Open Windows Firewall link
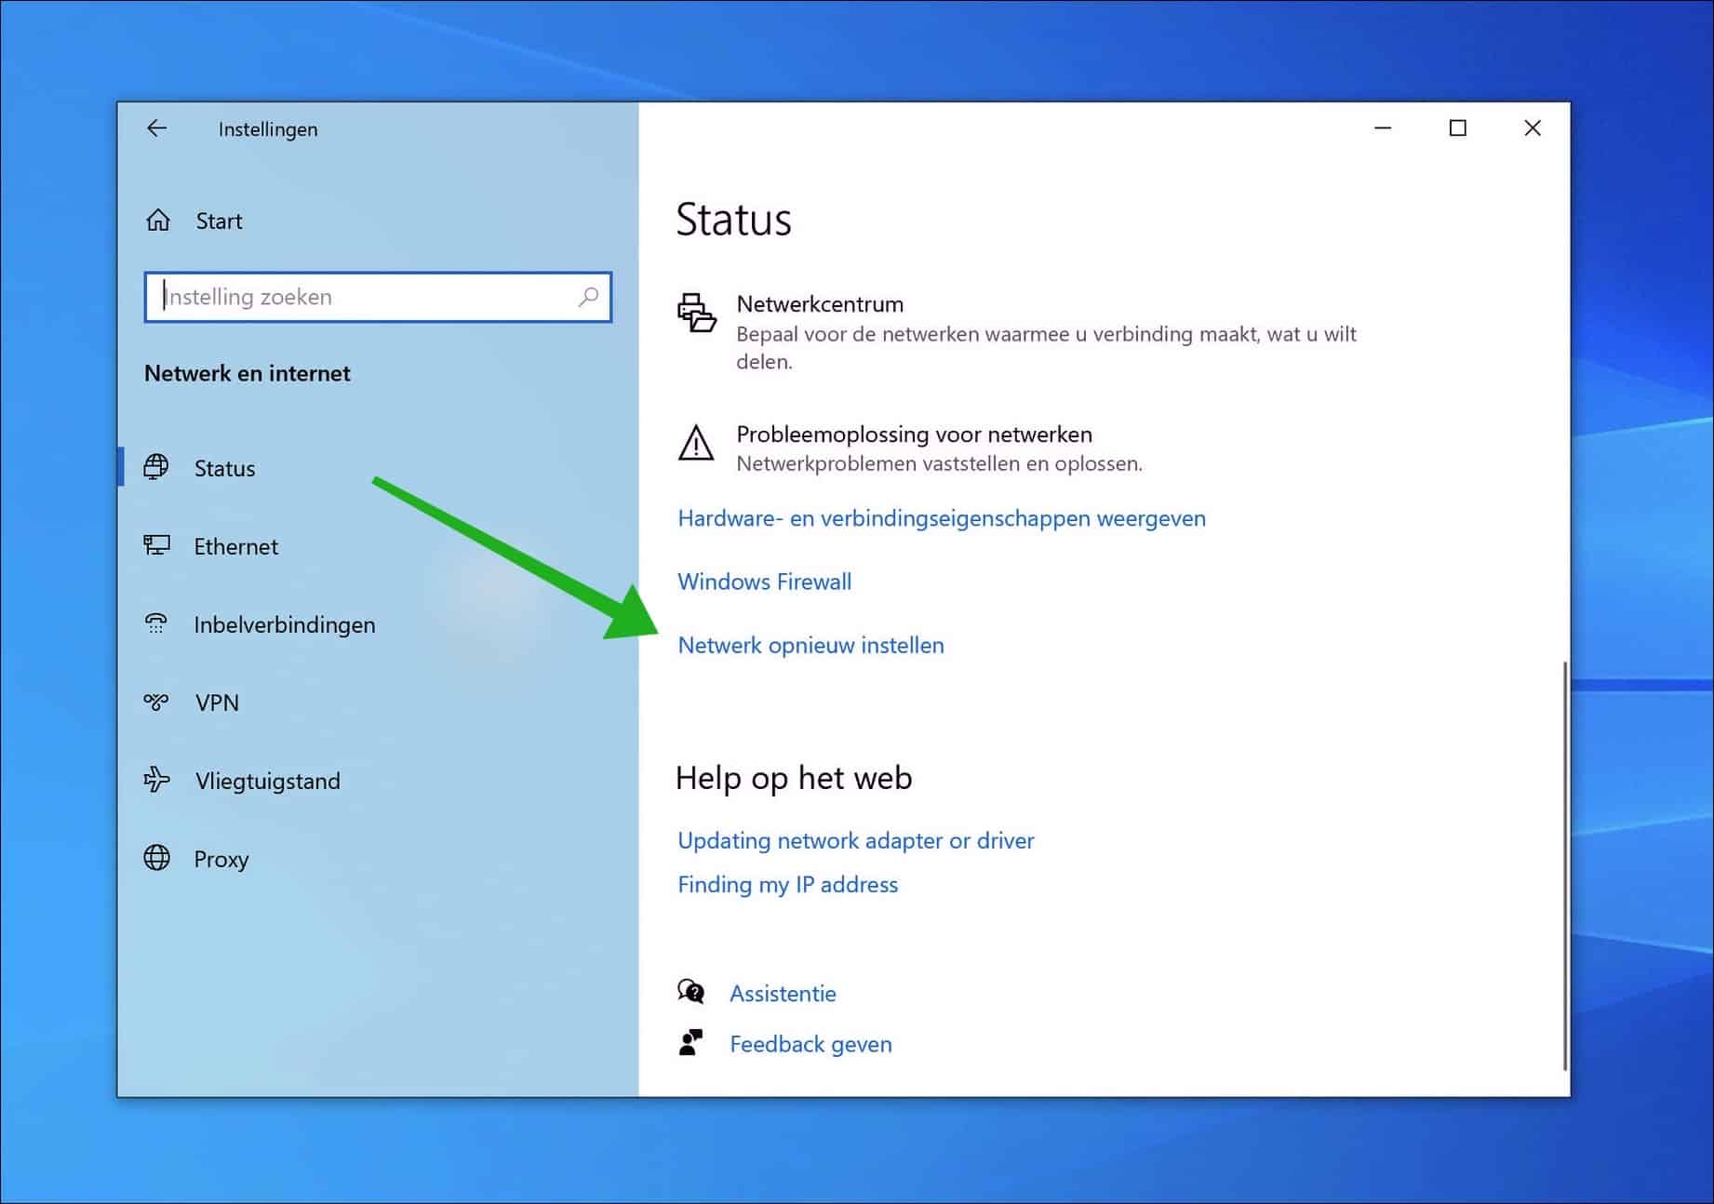 pyautogui.click(x=764, y=581)
